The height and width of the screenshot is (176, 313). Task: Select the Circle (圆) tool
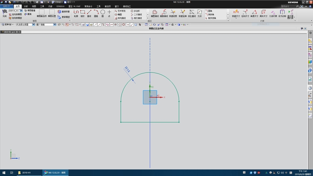point(103,13)
